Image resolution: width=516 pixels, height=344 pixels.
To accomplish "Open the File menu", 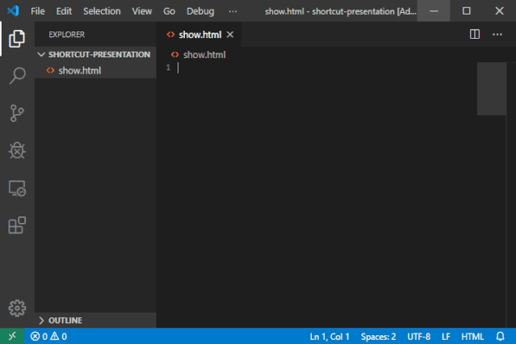I will (38, 11).
